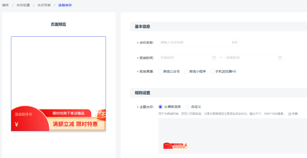
Task: Check the 微信公众号 checkbox
Action: 161,71
